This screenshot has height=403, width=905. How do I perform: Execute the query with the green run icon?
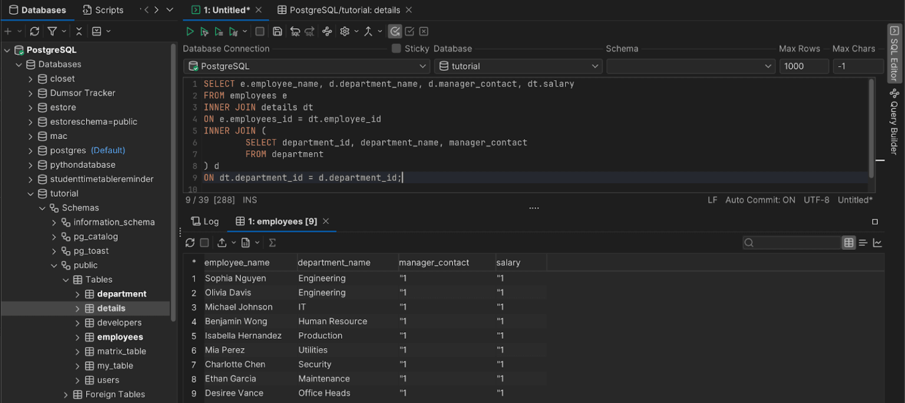tap(190, 31)
